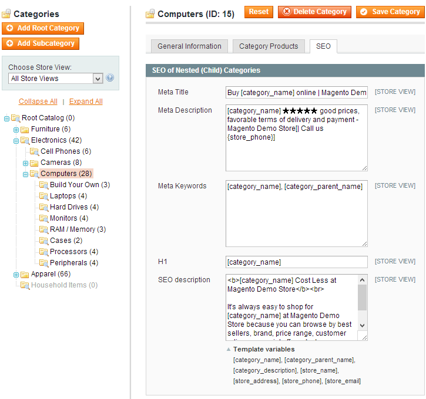The width and height of the screenshot is (426, 399).
Task: Click the Computers folder icon in tree
Action: click(34, 174)
